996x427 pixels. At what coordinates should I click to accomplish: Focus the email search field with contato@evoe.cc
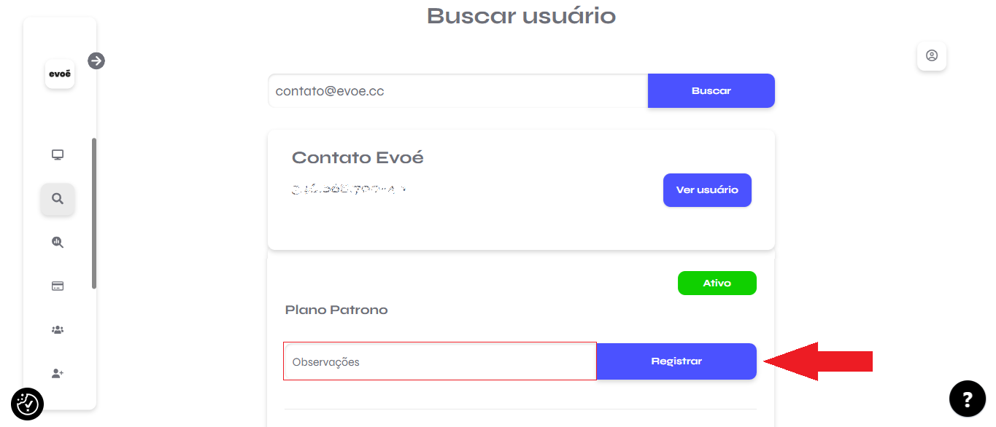point(458,91)
